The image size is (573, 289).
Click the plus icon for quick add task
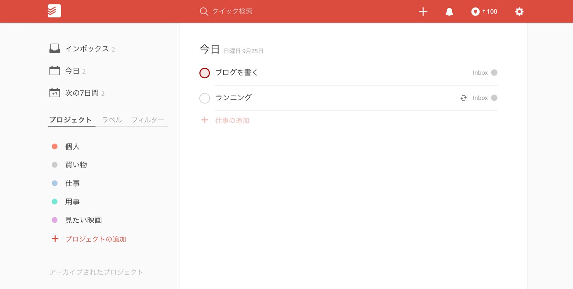(x=423, y=12)
